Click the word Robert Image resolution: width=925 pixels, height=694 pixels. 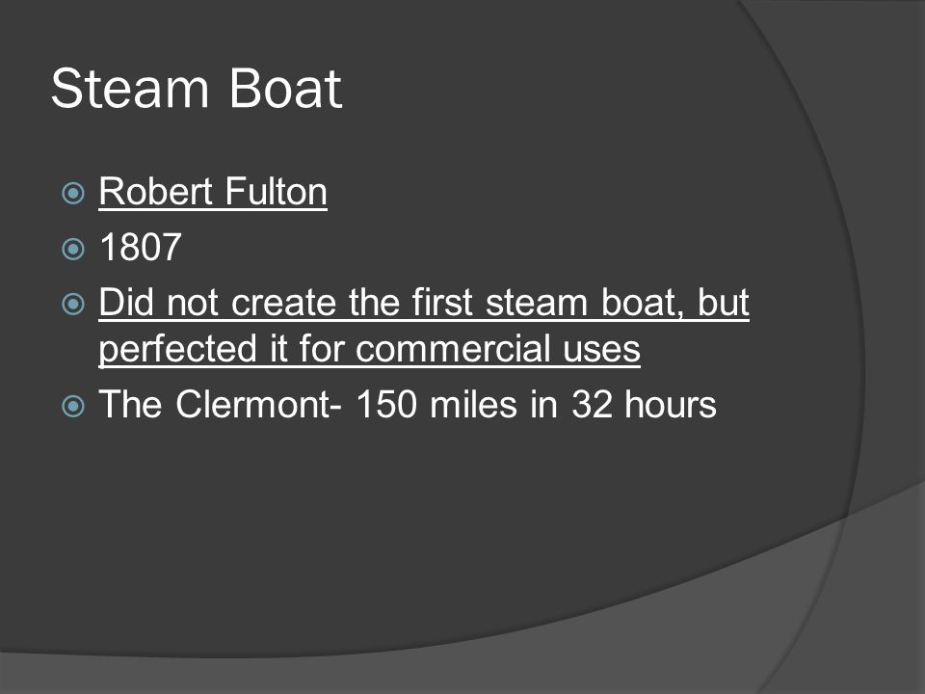click(x=156, y=192)
